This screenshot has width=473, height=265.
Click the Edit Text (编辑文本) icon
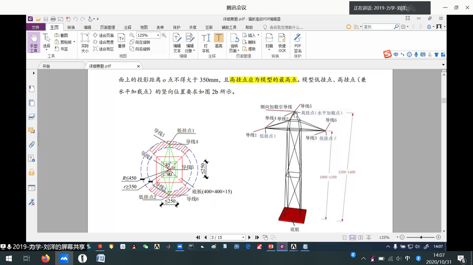coord(177,42)
